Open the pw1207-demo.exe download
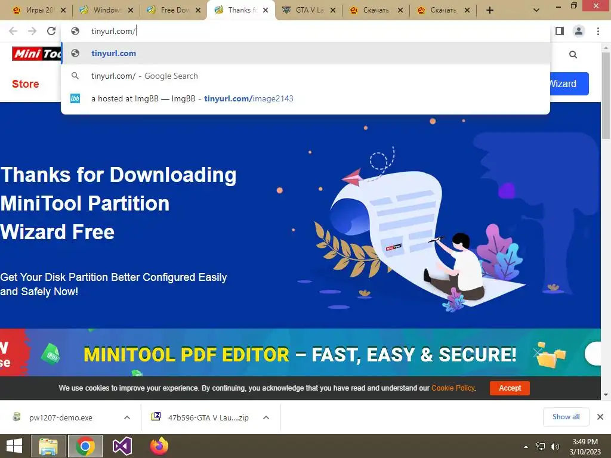Image resolution: width=611 pixels, height=458 pixels. [x=60, y=417]
